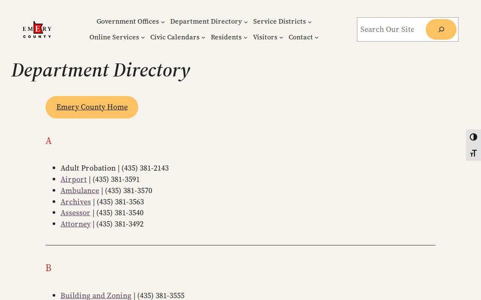This screenshot has width=481, height=300.
Task: Expand the Visitors chevron
Action: pyautogui.click(x=281, y=37)
